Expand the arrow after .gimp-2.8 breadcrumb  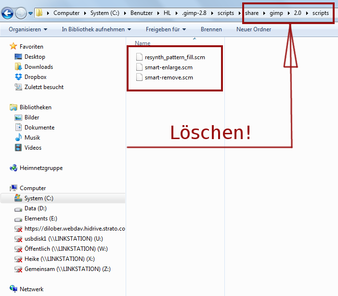pos(212,13)
